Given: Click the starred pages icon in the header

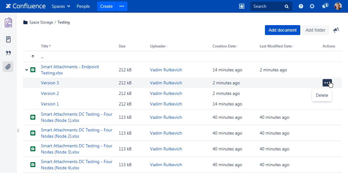Looking at the screenshot, I should tap(242, 6).
